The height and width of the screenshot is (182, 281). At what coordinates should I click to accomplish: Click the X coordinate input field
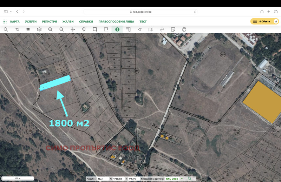click(118, 178)
